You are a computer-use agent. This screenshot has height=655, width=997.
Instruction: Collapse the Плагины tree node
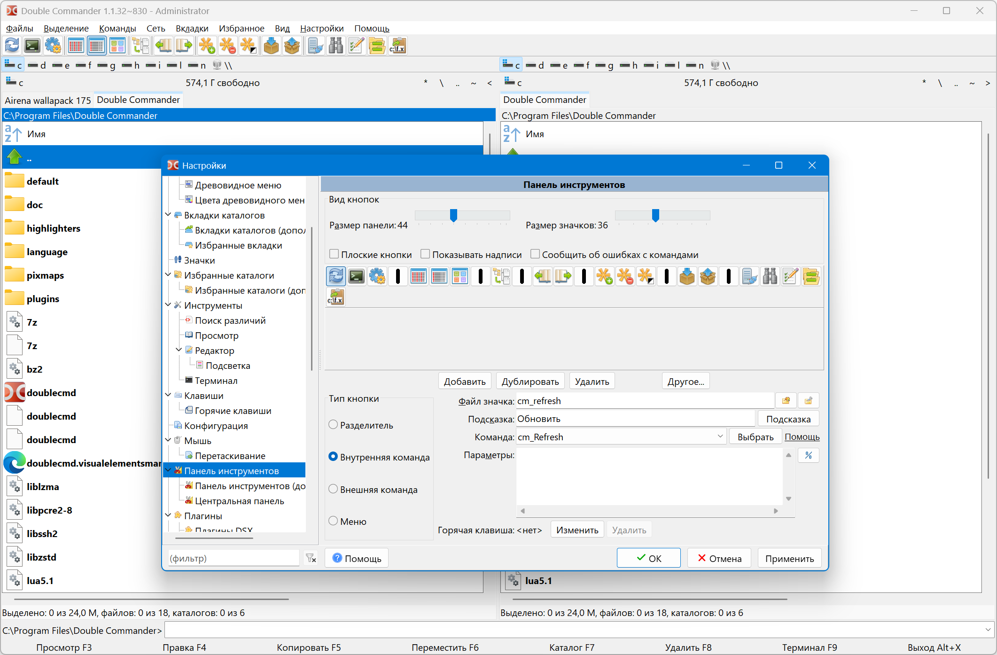(168, 515)
